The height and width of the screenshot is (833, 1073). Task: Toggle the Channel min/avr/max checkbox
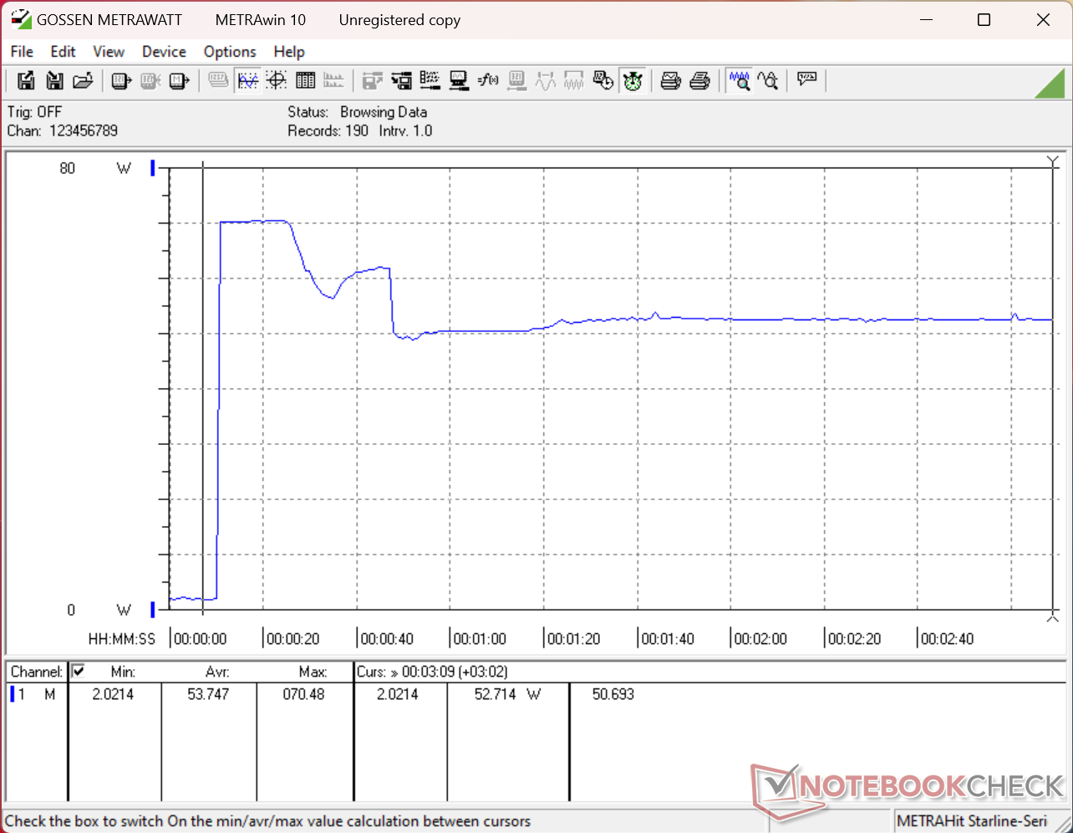pos(79,671)
